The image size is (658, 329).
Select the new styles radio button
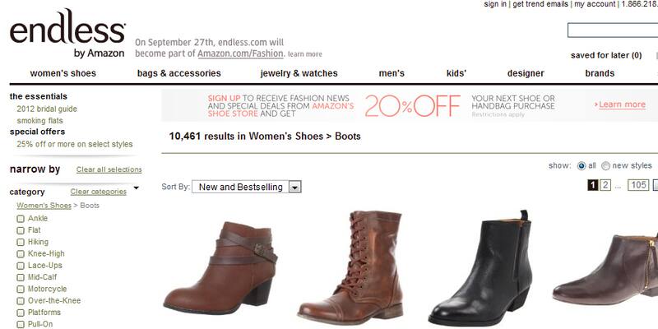(605, 166)
